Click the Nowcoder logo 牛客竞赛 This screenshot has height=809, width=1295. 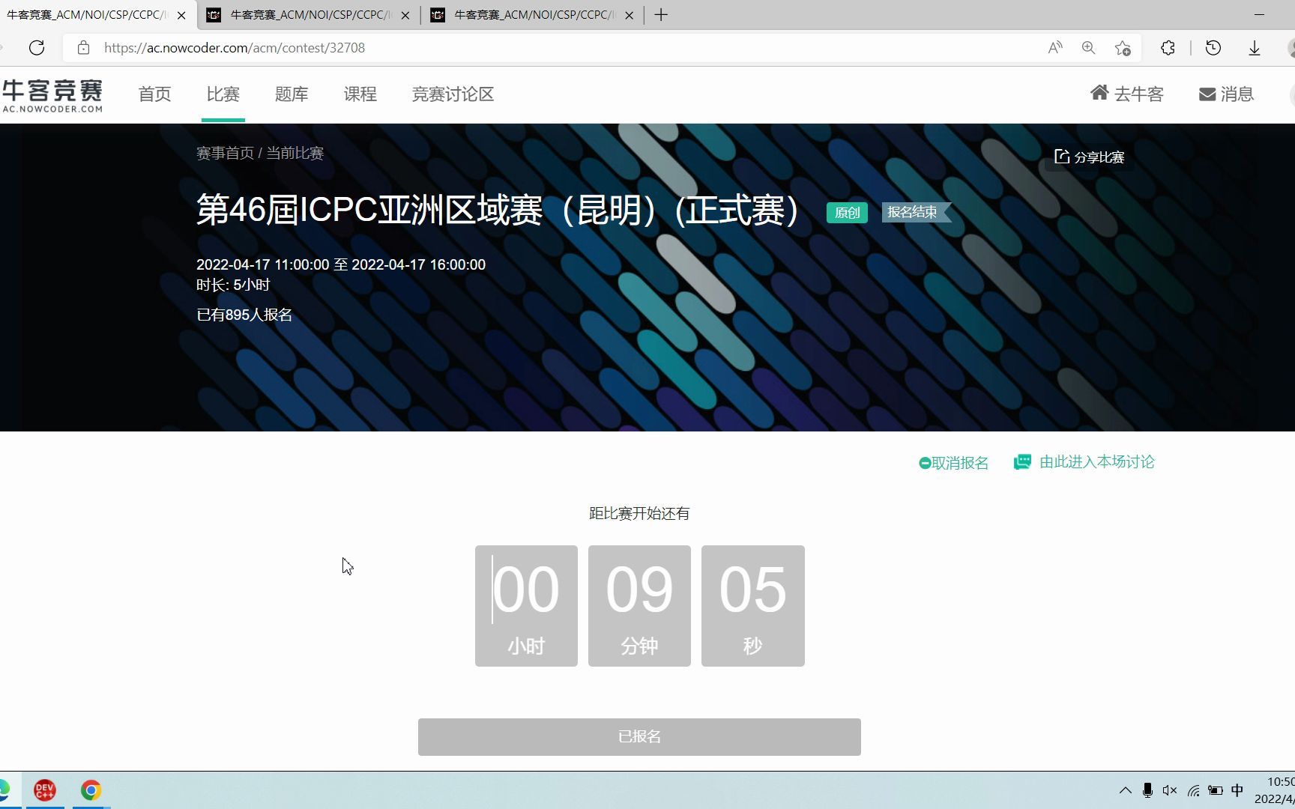[x=52, y=95]
